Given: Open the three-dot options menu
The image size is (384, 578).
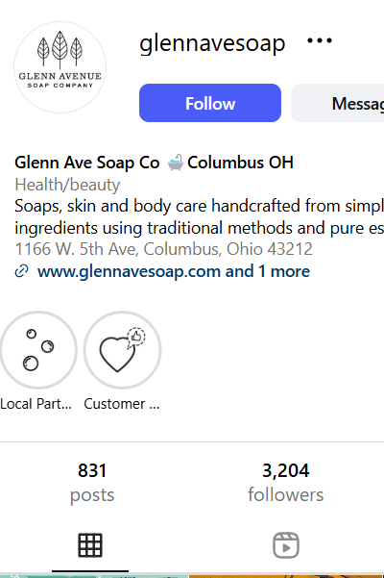Looking at the screenshot, I should click(320, 40).
